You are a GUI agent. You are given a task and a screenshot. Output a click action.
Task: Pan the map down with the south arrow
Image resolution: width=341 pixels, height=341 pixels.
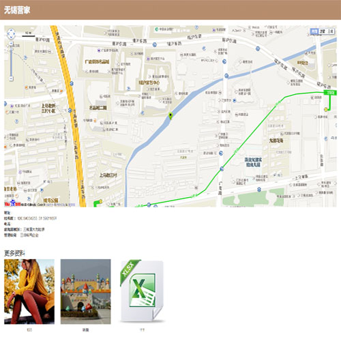tap(11, 38)
